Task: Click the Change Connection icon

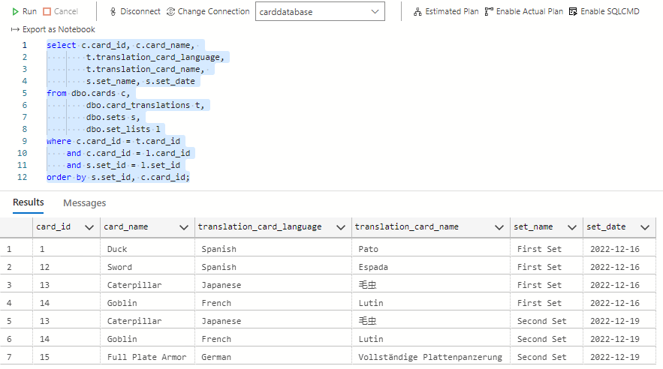Action: pos(171,11)
